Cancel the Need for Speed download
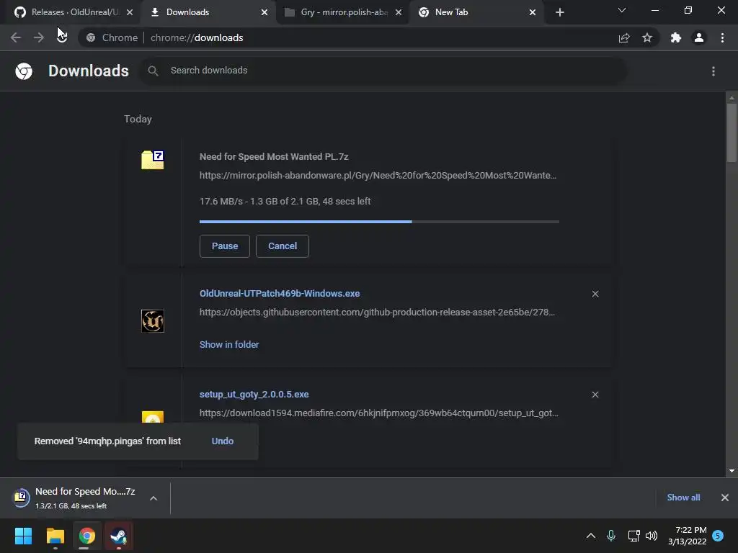 click(283, 246)
